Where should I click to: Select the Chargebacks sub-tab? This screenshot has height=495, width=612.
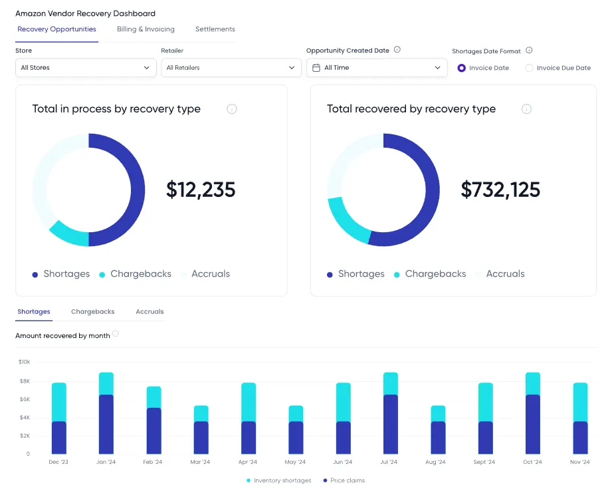click(x=93, y=312)
